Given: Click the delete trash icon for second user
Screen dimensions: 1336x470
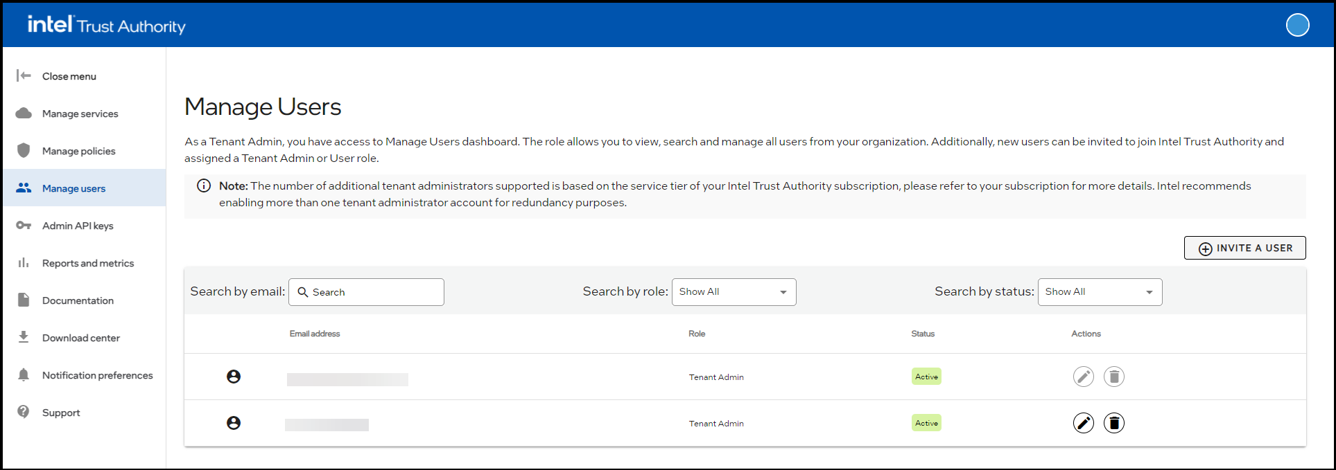Looking at the screenshot, I should point(1113,423).
